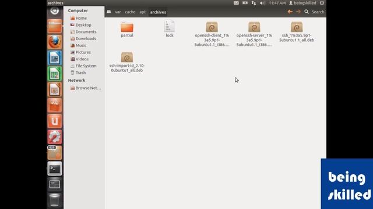Open the Workspace Switcher in the launcher

pos(54,185)
